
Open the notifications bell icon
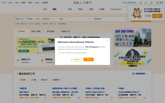(x=151, y=3)
